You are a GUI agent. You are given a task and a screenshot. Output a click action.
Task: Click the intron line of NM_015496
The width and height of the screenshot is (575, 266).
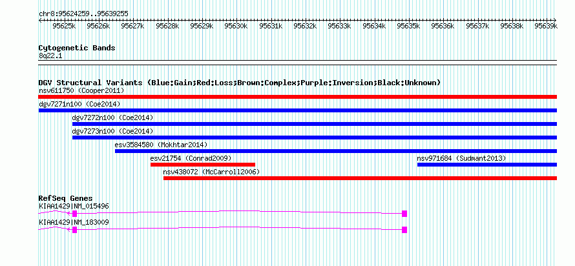click(x=240, y=211)
